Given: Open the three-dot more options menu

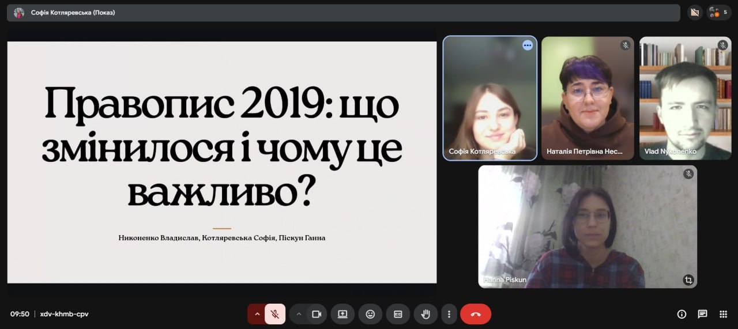Looking at the screenshot, I should tap(449, 314).
